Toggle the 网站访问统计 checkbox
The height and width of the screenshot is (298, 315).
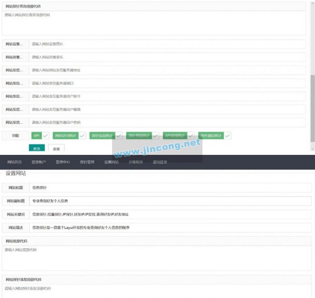pyautogui.click(x=69, y=135)
